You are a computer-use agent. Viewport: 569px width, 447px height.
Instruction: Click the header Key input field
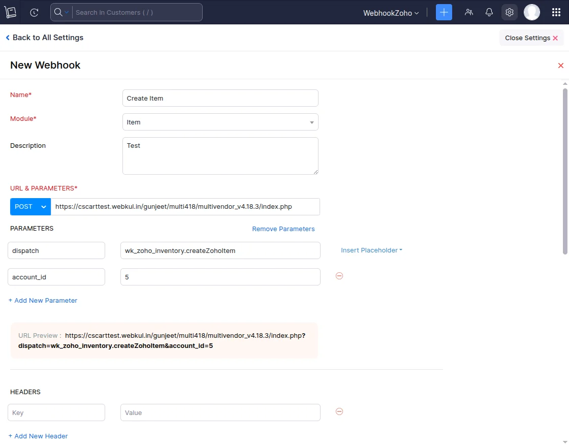tap(56, 412)
